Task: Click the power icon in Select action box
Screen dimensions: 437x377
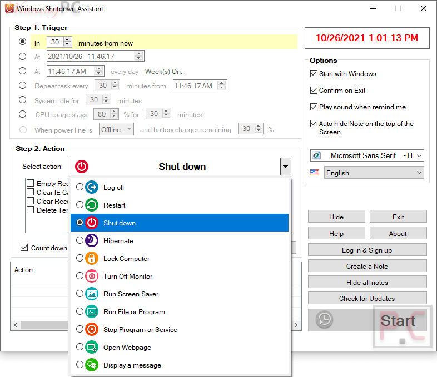Action: coord(82,167)
